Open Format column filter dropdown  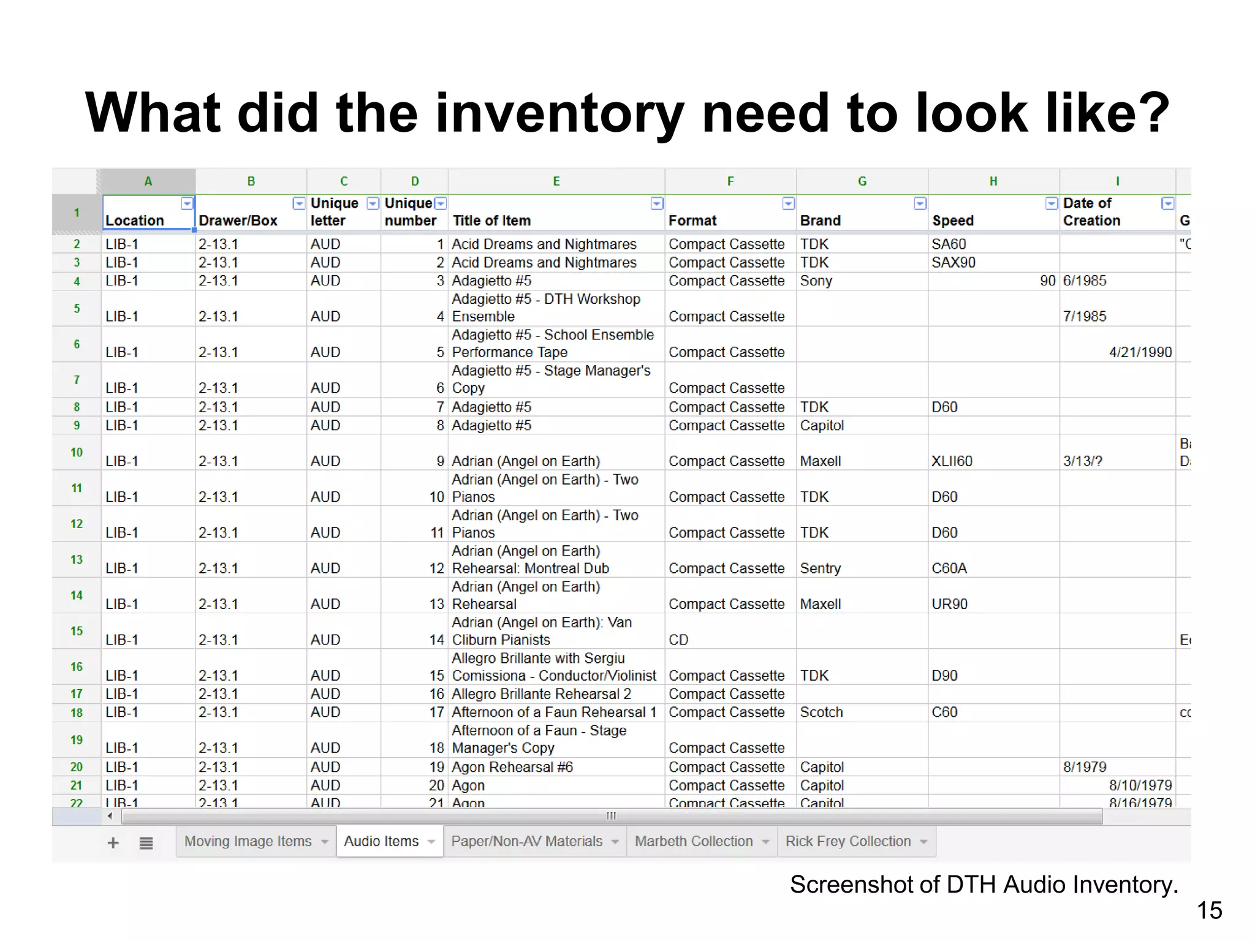click(x=789, y=203)
